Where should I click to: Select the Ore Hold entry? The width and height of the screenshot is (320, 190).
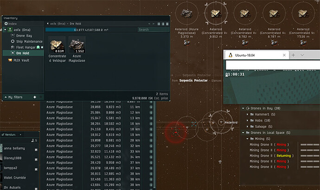click(x=23, y=53)
